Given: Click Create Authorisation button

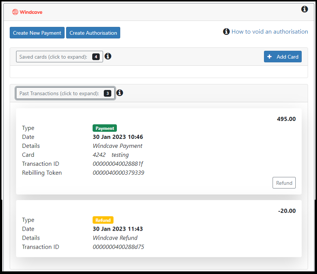Looking at the screenshot, I should (93, 33).
